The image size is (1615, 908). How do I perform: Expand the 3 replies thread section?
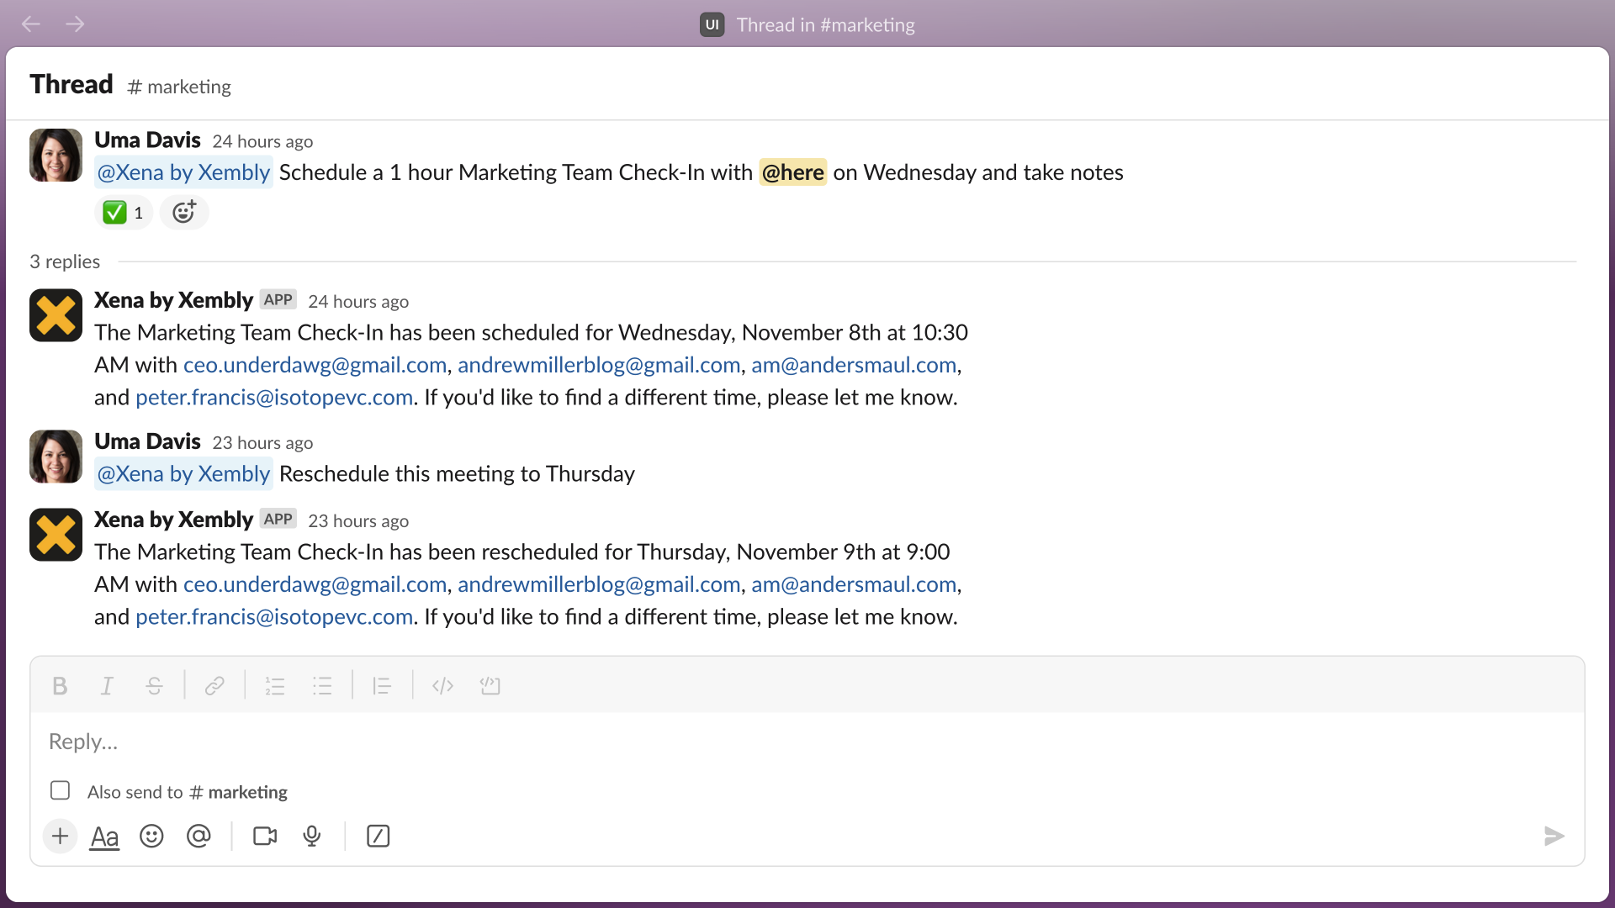click(x=64, y=261)
